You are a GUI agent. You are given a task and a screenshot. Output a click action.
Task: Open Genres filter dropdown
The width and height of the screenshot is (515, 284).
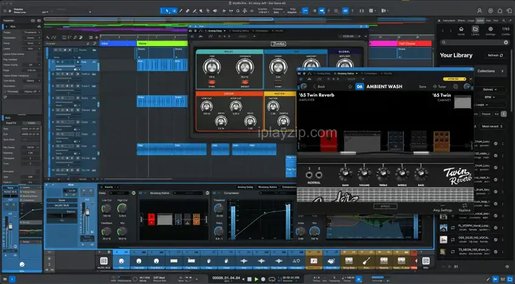pyautogui.click(x=490, y=89)
